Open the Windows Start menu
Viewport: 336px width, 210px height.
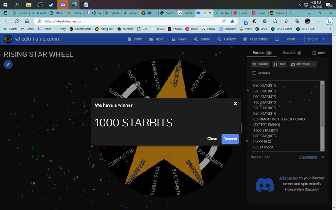click(x=5, y=4)
